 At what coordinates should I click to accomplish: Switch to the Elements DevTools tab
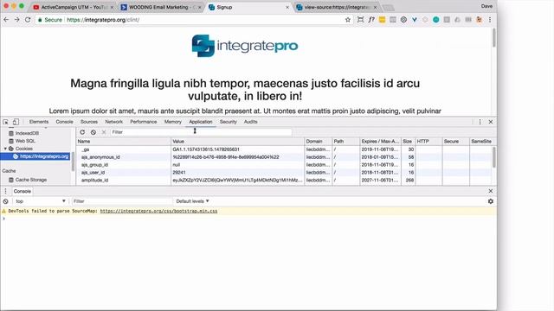[x=39, y=122]
